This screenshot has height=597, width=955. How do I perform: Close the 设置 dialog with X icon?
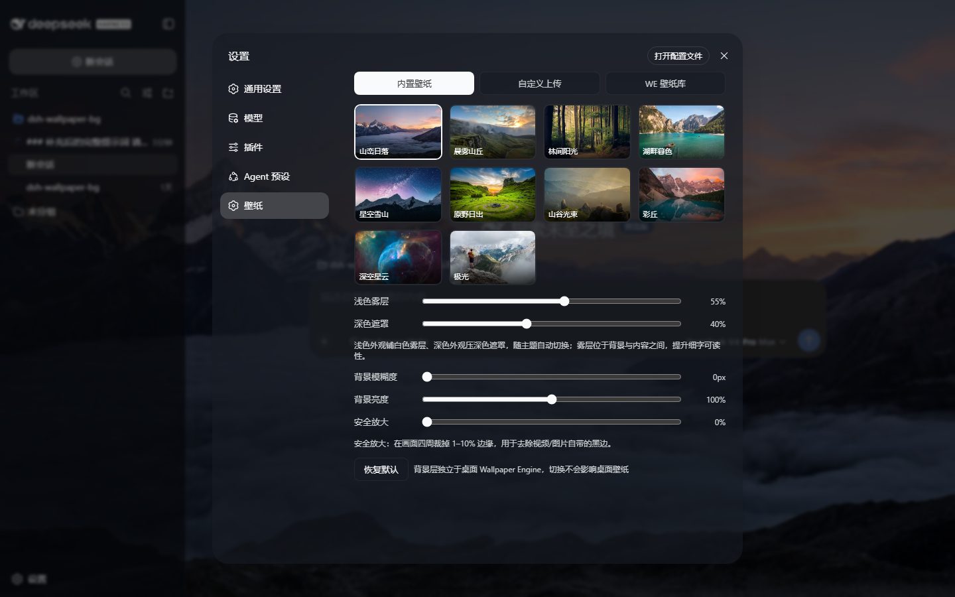(x=724, y=56)
